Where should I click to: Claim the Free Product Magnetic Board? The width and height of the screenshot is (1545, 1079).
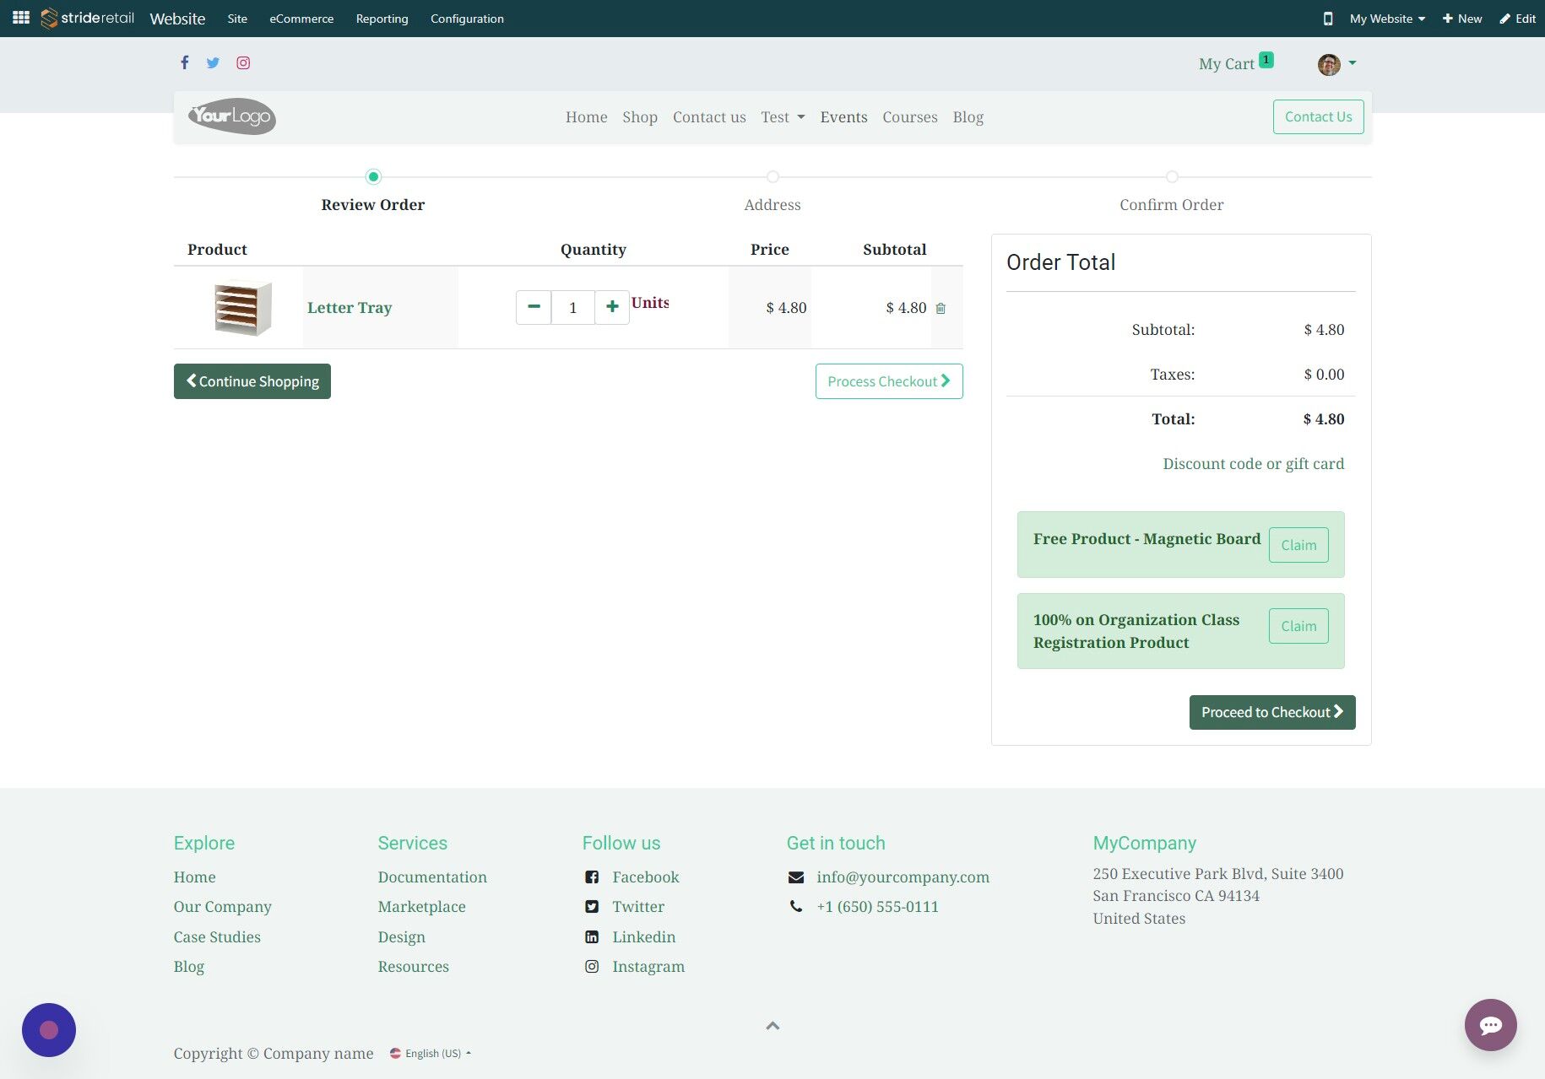pos(1298,545)
